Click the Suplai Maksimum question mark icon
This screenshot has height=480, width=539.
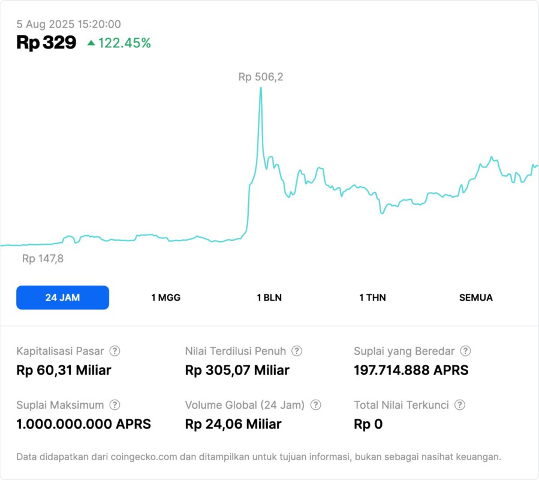(115, 405)
